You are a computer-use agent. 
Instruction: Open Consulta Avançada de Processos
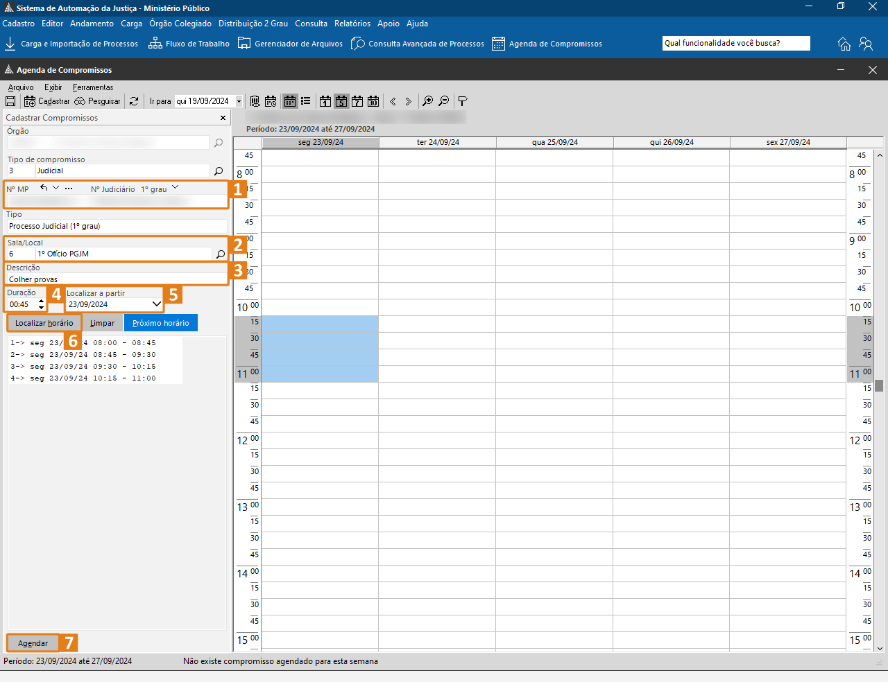point(418,44)
